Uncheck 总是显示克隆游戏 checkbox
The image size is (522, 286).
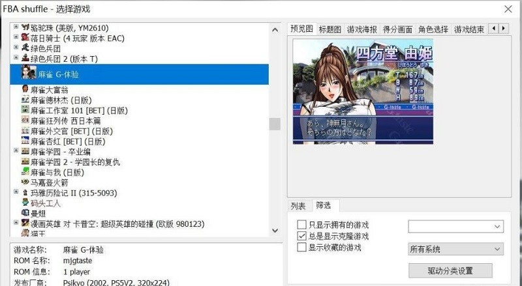(301, 236)
